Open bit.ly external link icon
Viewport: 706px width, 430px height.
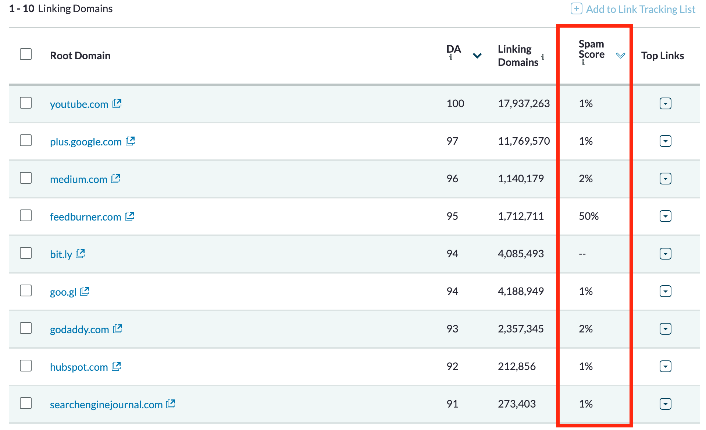click(81, 254)
